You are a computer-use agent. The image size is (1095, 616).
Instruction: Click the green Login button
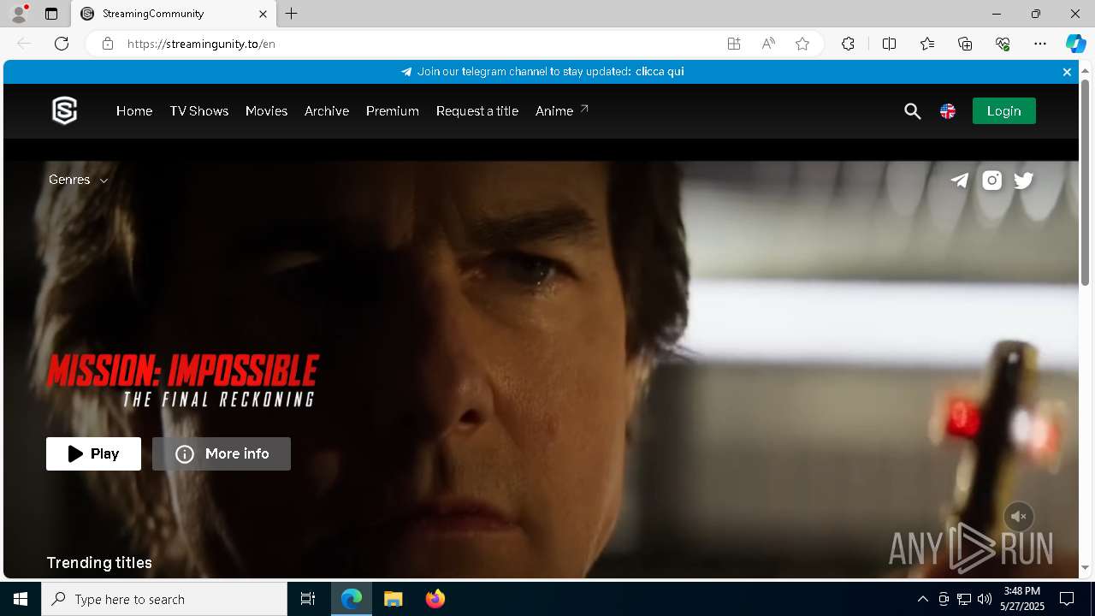(1004, 111)
